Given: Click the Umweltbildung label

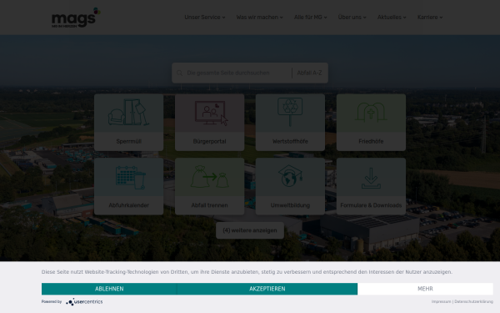Looking at the screenshot, I should [290, 205].
